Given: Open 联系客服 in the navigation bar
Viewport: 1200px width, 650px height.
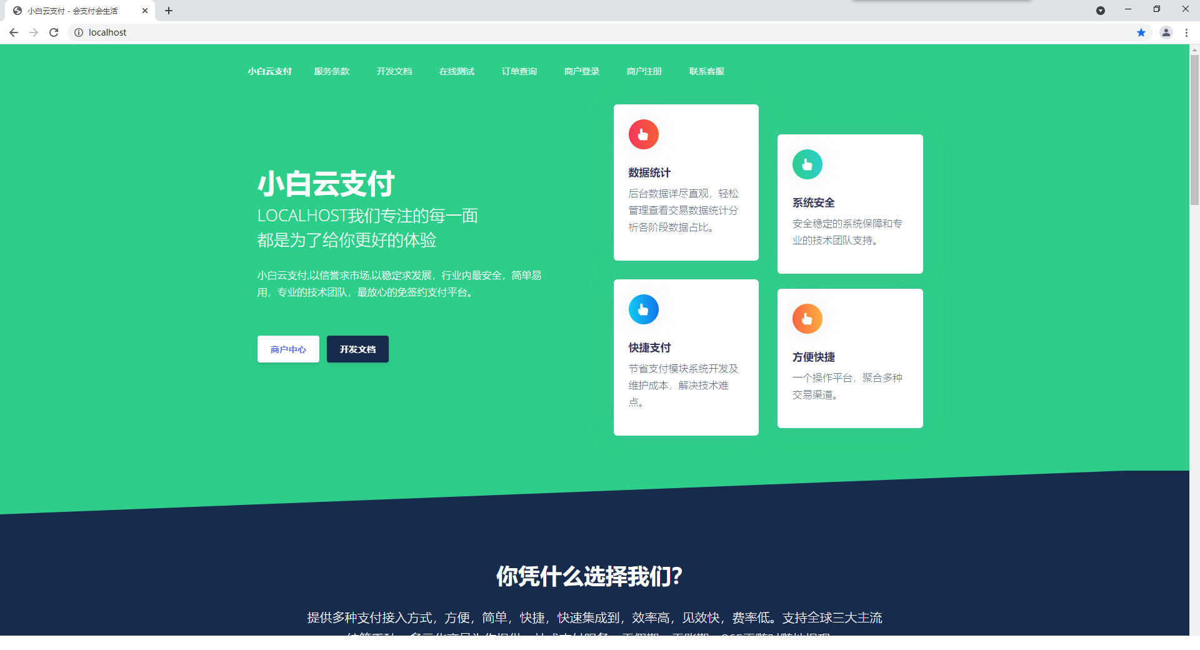Looking at the screenshot, I should pyautogui.click(x=707, y=71).
